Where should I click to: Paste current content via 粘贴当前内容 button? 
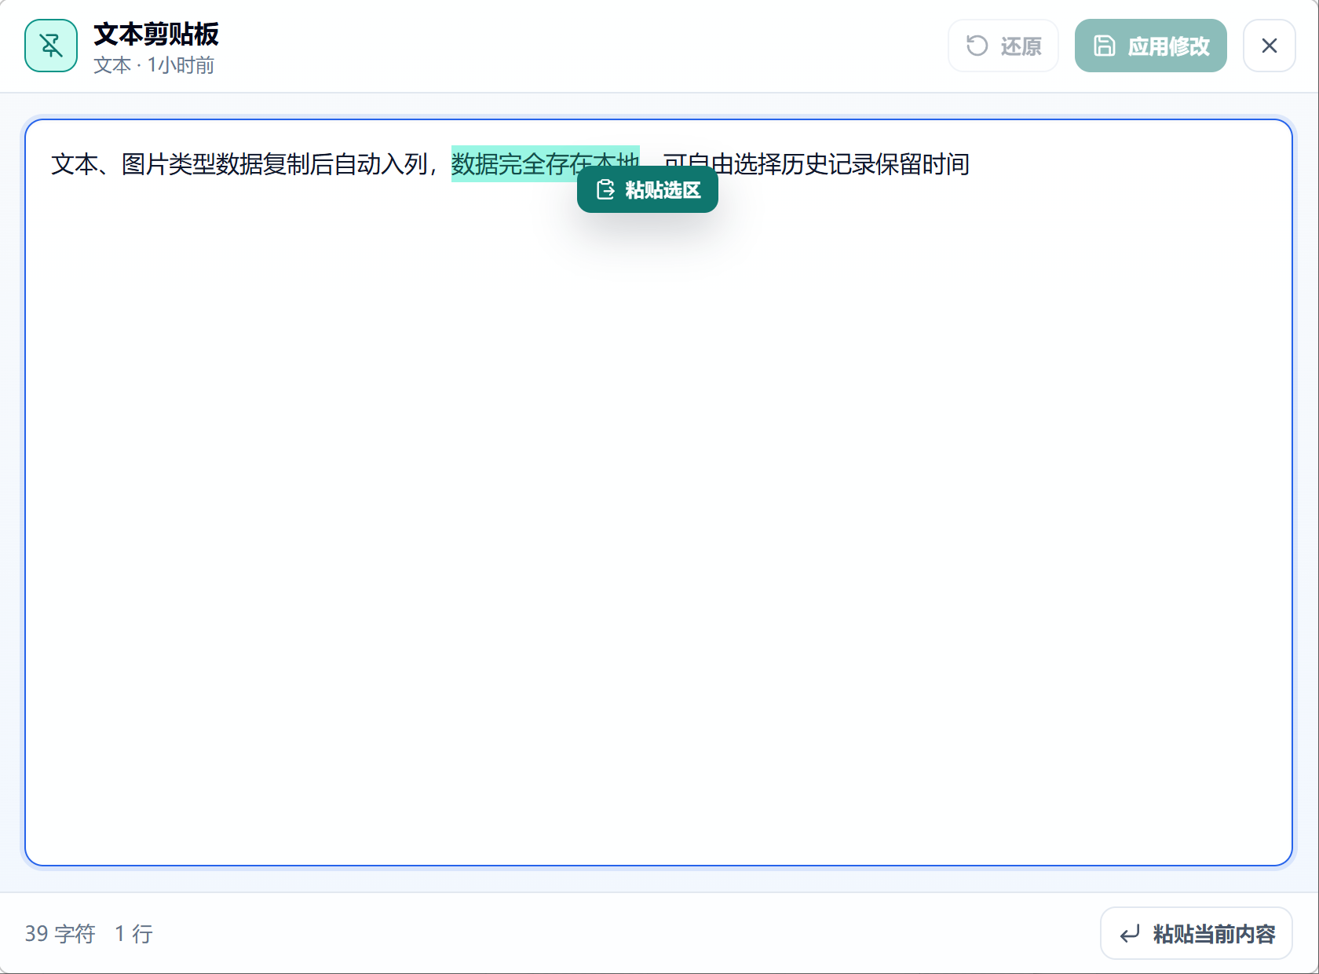pos(1196,933)
